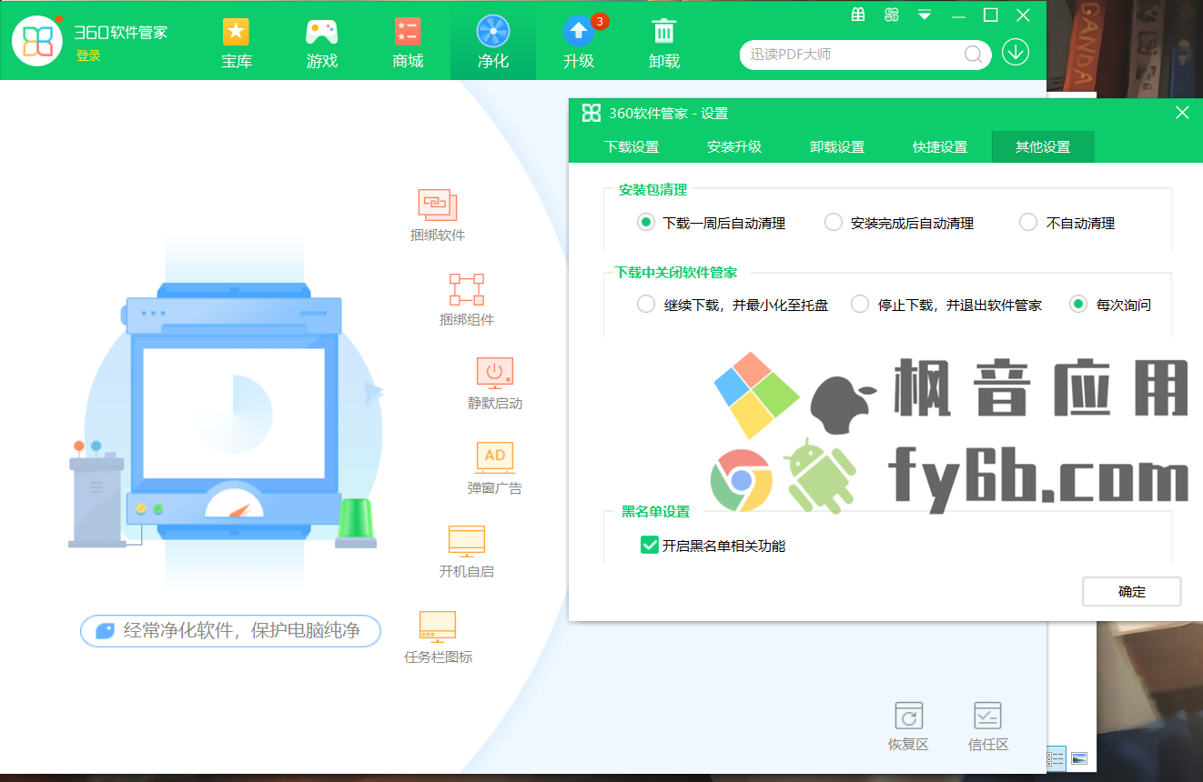
Task: Open the 恢复区 restore area
Action: tap(908, 726)
